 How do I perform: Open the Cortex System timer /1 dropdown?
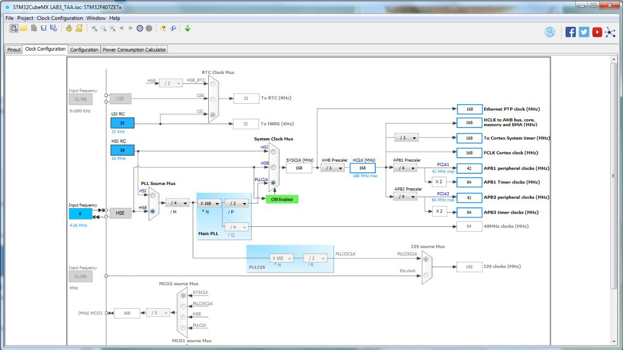(406, 138)
